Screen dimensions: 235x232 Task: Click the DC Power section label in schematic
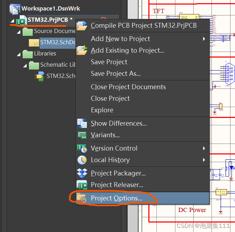pyautogui.click(x=192, y=210)
